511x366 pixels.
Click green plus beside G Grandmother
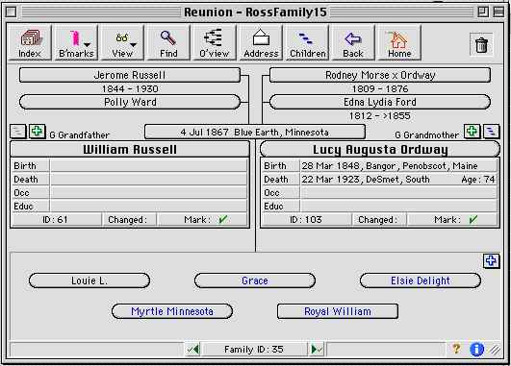coord(472,132)
